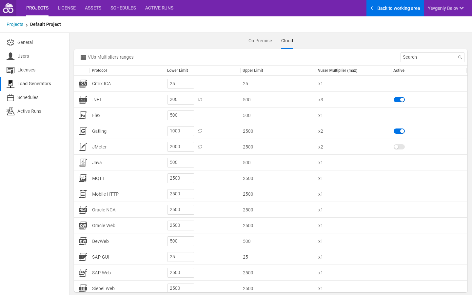Click the search magnifier icon
The height and width of the screenshot is (295, 472).
[x=460, y=57]
